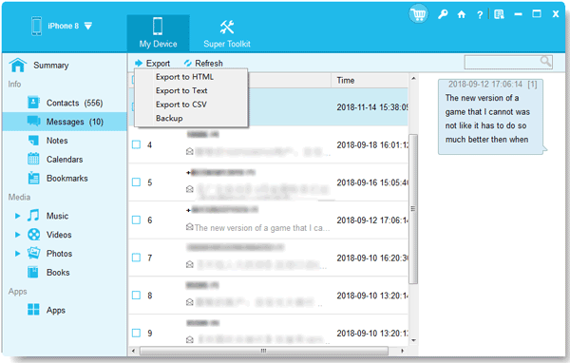Click the Videos film reel icon
This screenshot has height=363, width=570.
point(34,235)
